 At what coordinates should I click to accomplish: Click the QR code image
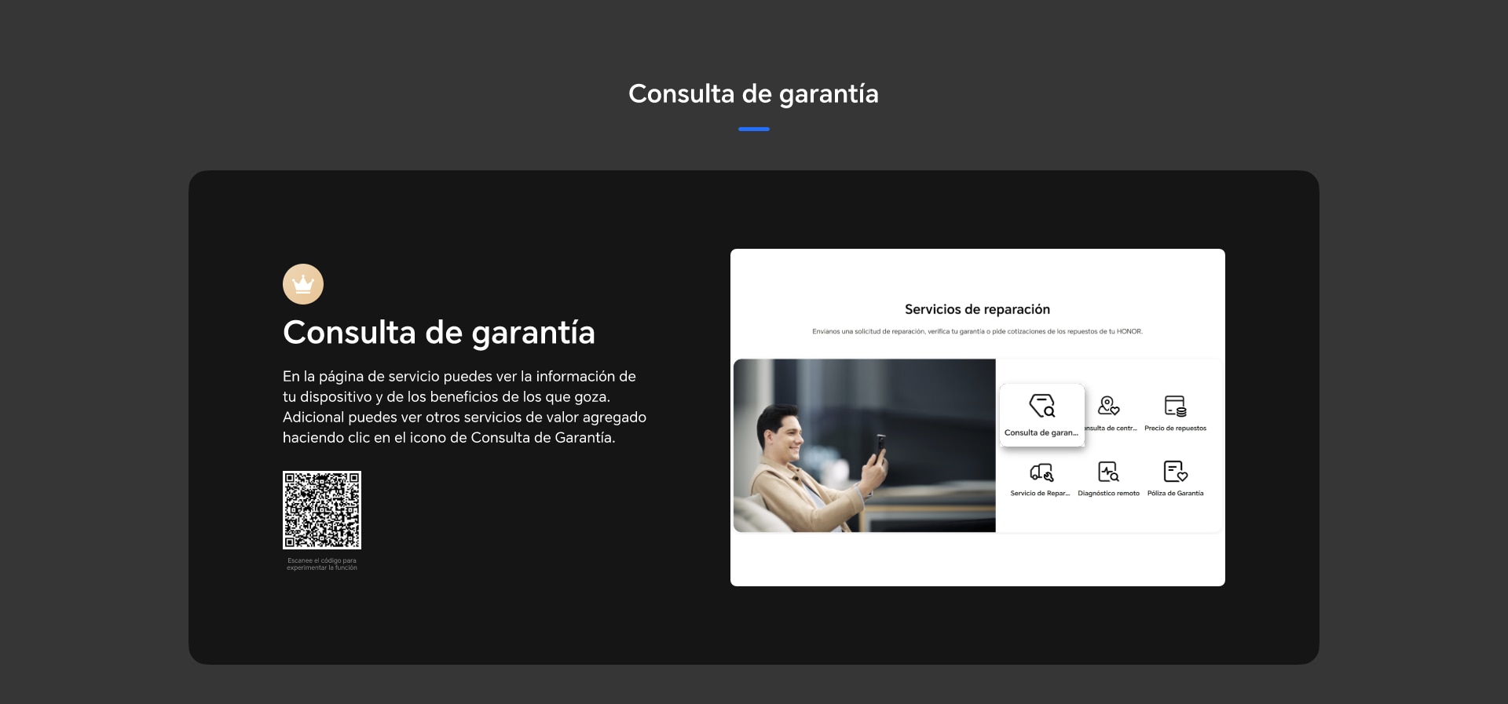(x=322, y=510)
